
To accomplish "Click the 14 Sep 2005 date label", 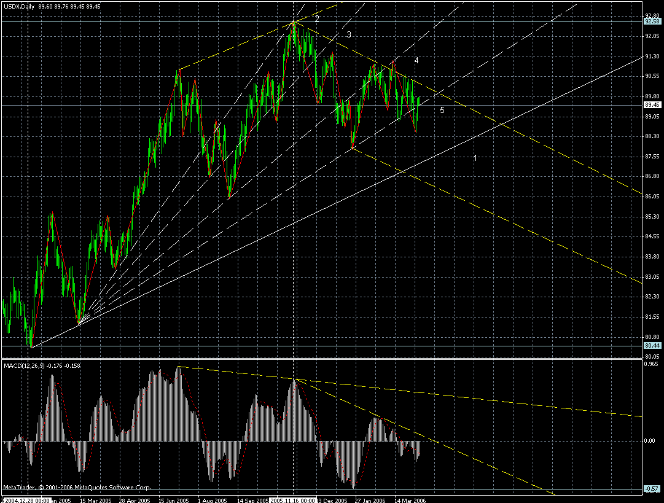I will coord(253,501).
